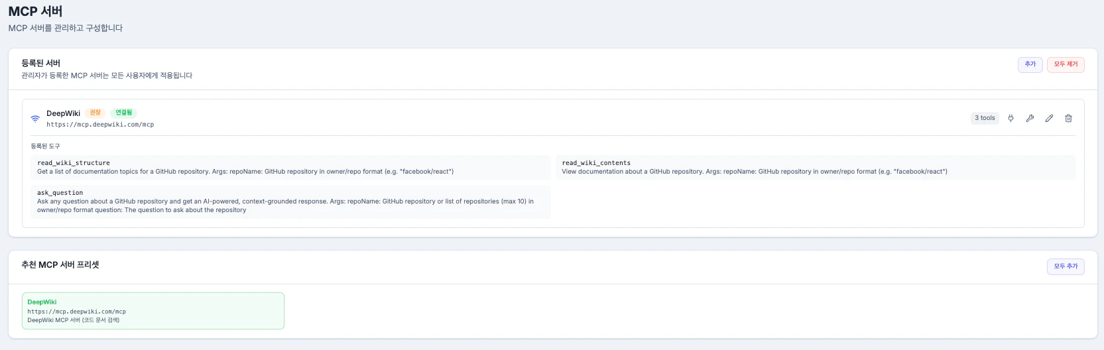Viewport: 1104px width, 350px height.
Task: Click the registered server URL https://mcp.deepwiki.com/mcp
Action: click(100, 125)
